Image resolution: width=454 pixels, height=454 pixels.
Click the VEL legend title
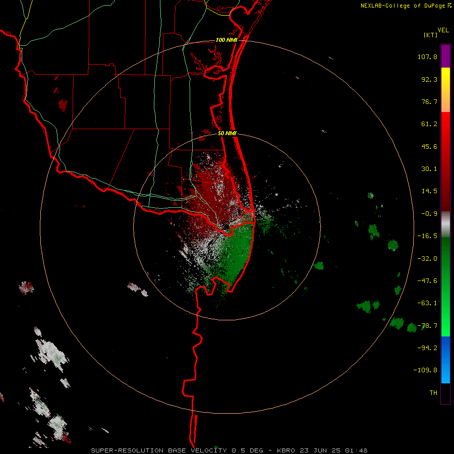click(443, 30)
